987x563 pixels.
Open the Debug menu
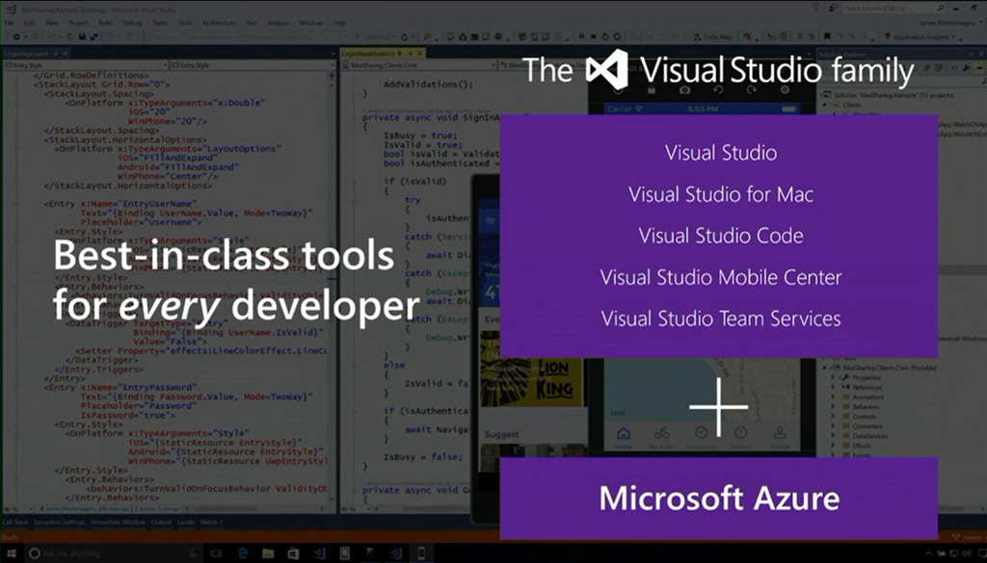tap(132, 23)
